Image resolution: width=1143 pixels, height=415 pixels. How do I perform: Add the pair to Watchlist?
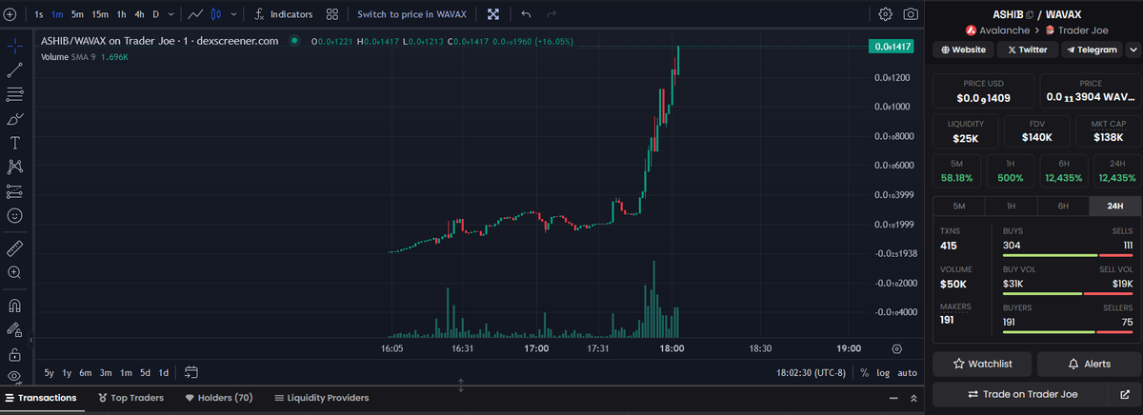983,364
